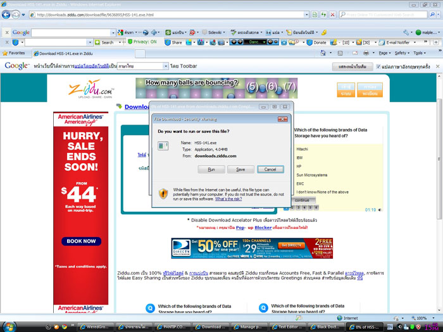This screenshot has width=443, height=332.
Task: Click the Windows Start orb
Action: (x=9, y=326)
